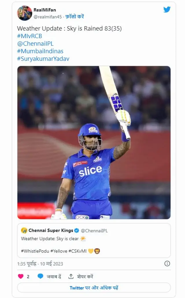185x298 pixels.
Task: Follow the realmifan45 account
Action: 75,17
